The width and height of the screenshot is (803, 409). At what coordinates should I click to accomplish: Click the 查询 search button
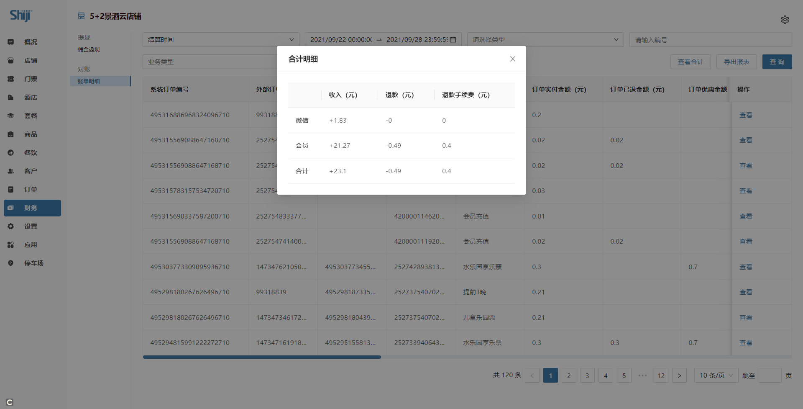click(x=777, y=62)
